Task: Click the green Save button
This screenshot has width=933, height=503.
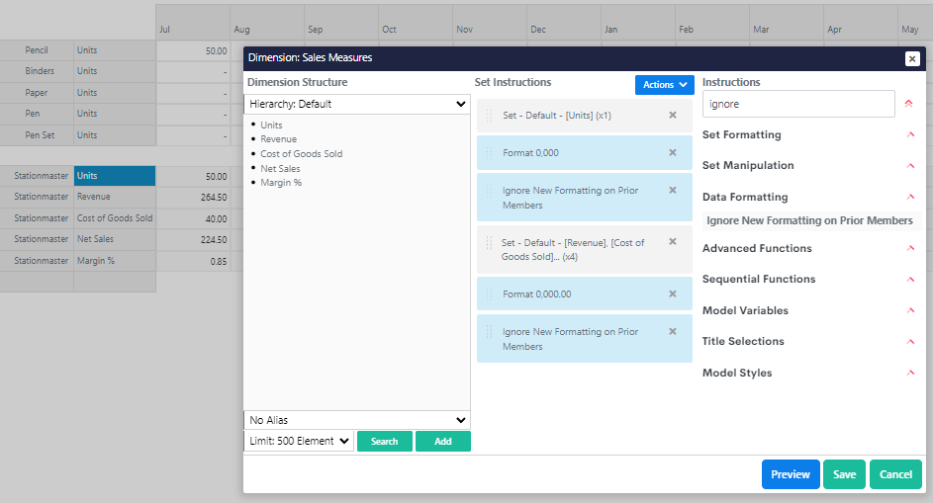Action: click(x=844, y=474)
